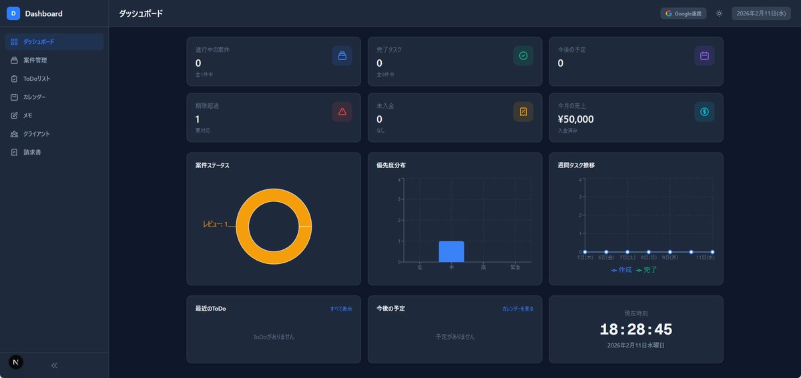Click the 案件管理 briefcase icon
This screenshot has height=378, width=801.
click(15, 60)
